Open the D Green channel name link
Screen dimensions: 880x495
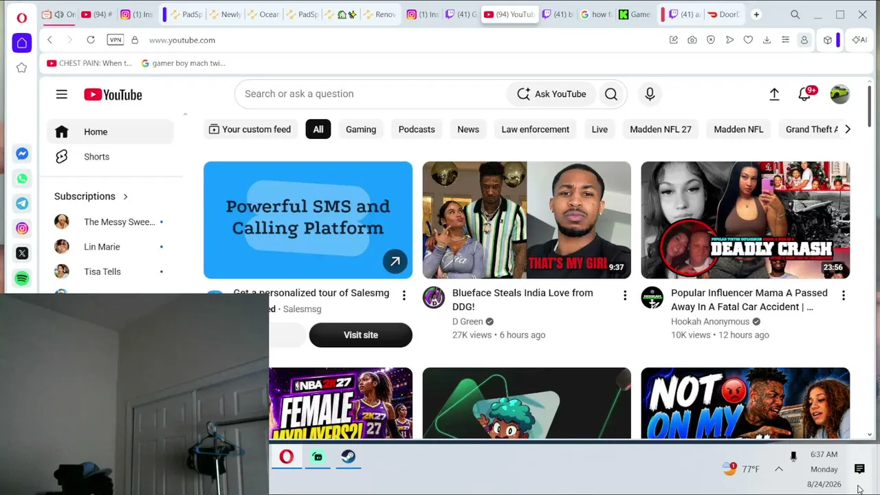[x=467, y=322]
